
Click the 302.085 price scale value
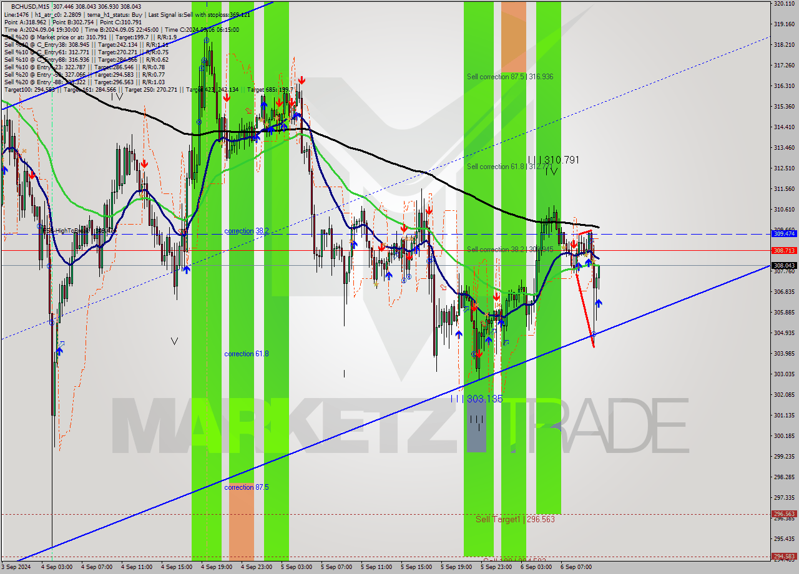[783, 394]
